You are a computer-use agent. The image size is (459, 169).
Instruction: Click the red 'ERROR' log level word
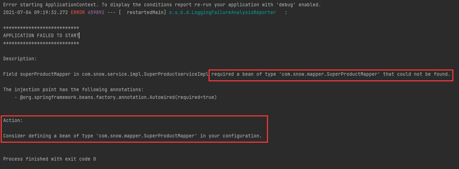point(78,12)
